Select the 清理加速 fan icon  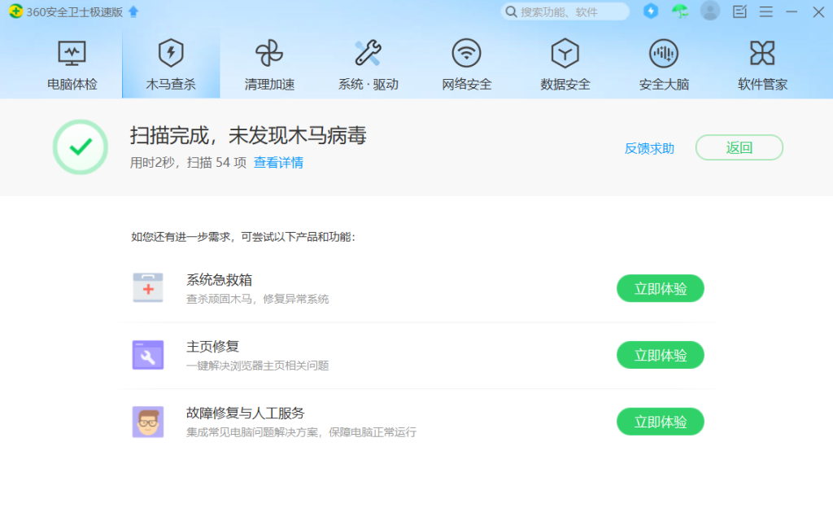[x=268, y=50]
